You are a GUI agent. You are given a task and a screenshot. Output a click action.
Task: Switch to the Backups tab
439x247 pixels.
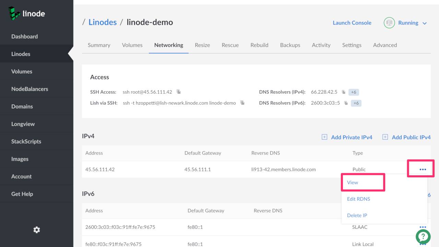tap(290, 45)
